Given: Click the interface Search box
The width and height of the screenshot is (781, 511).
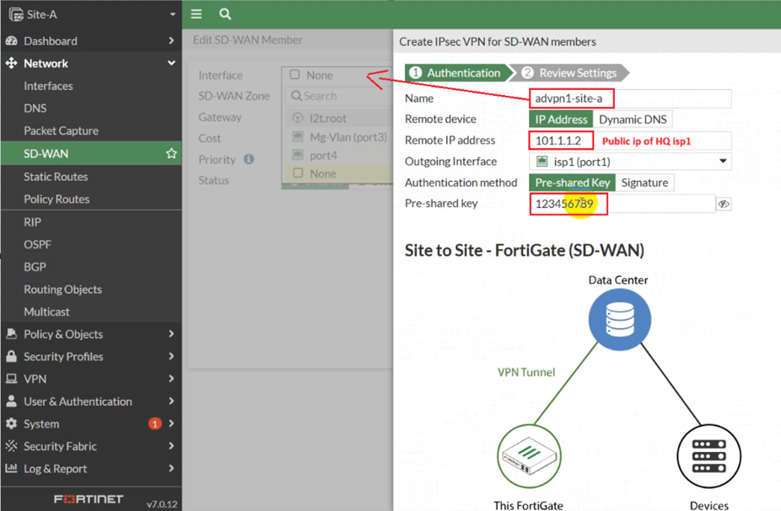Looking at the screenshot, I should tap(340, 96).
